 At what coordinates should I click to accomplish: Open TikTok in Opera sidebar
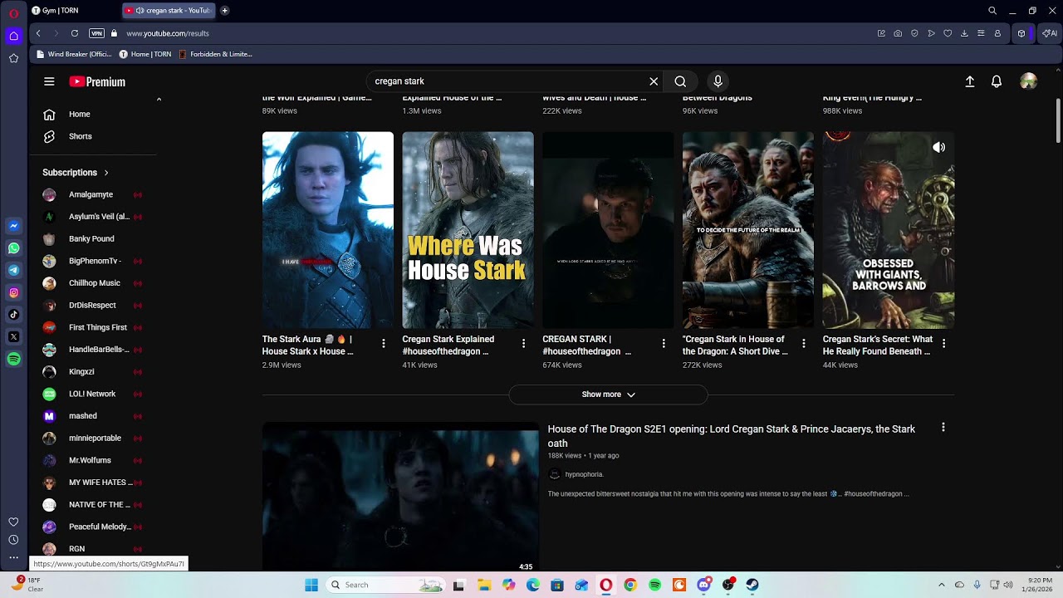tap(14, 315)
